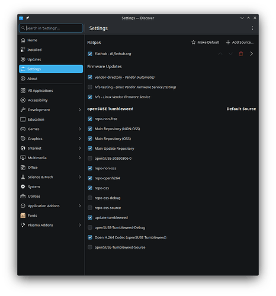The width and height of the screenshot is (276, 296).
Task: Move Flathub source down with arrow icon
Action: [x=230, y=54]
